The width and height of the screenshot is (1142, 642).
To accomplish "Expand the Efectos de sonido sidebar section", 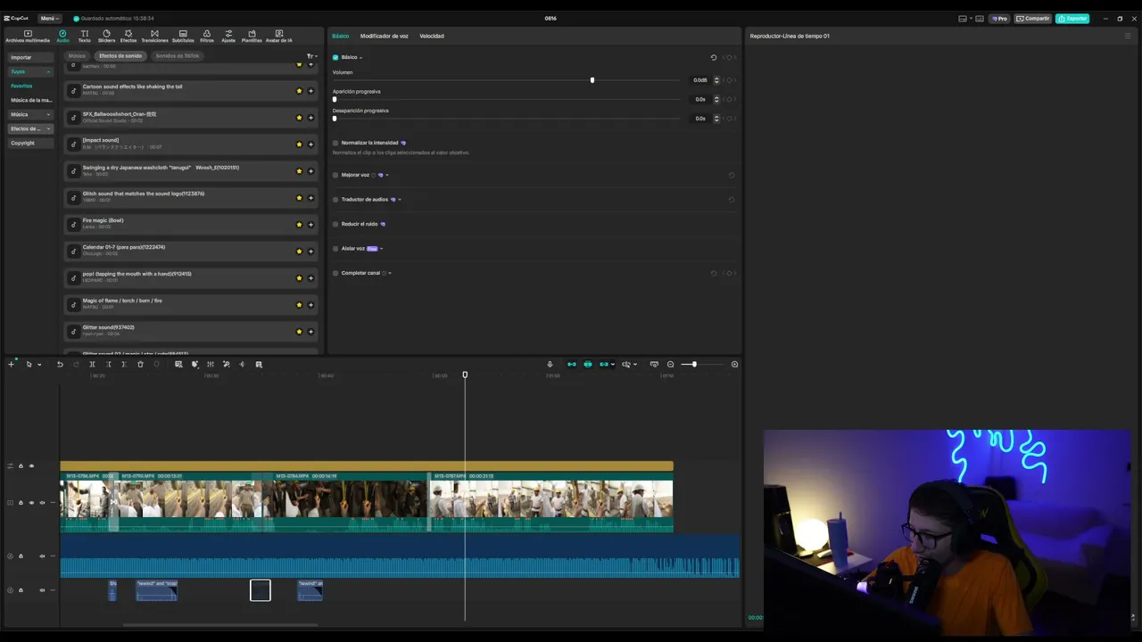I will (48, 128).
